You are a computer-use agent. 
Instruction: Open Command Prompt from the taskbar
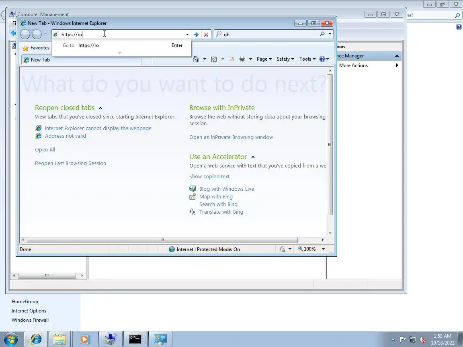coord(135,339)
